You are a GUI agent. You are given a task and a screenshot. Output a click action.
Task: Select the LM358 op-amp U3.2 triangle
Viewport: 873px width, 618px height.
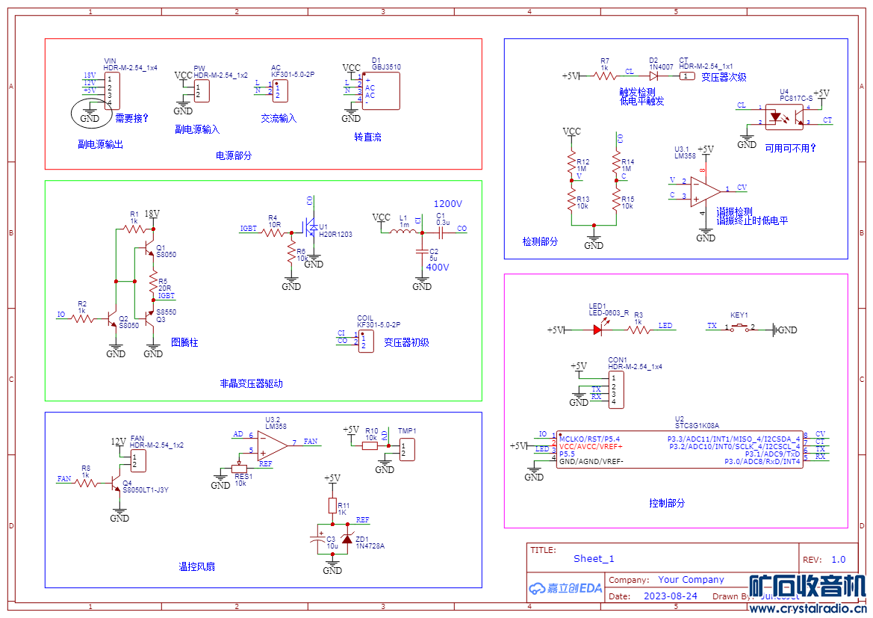point(273,445)
